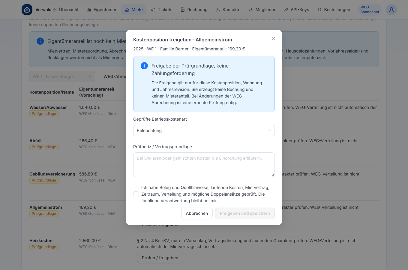The height and width of the screenshot is (270, 408).
Task: Click the Prüfgrundlage tag under Heizkosten
Action: pos(44,247)
